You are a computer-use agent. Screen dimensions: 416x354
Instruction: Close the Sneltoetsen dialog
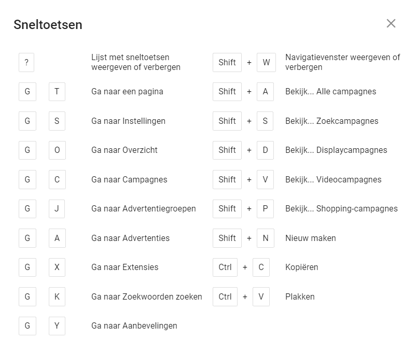point(391,23)
